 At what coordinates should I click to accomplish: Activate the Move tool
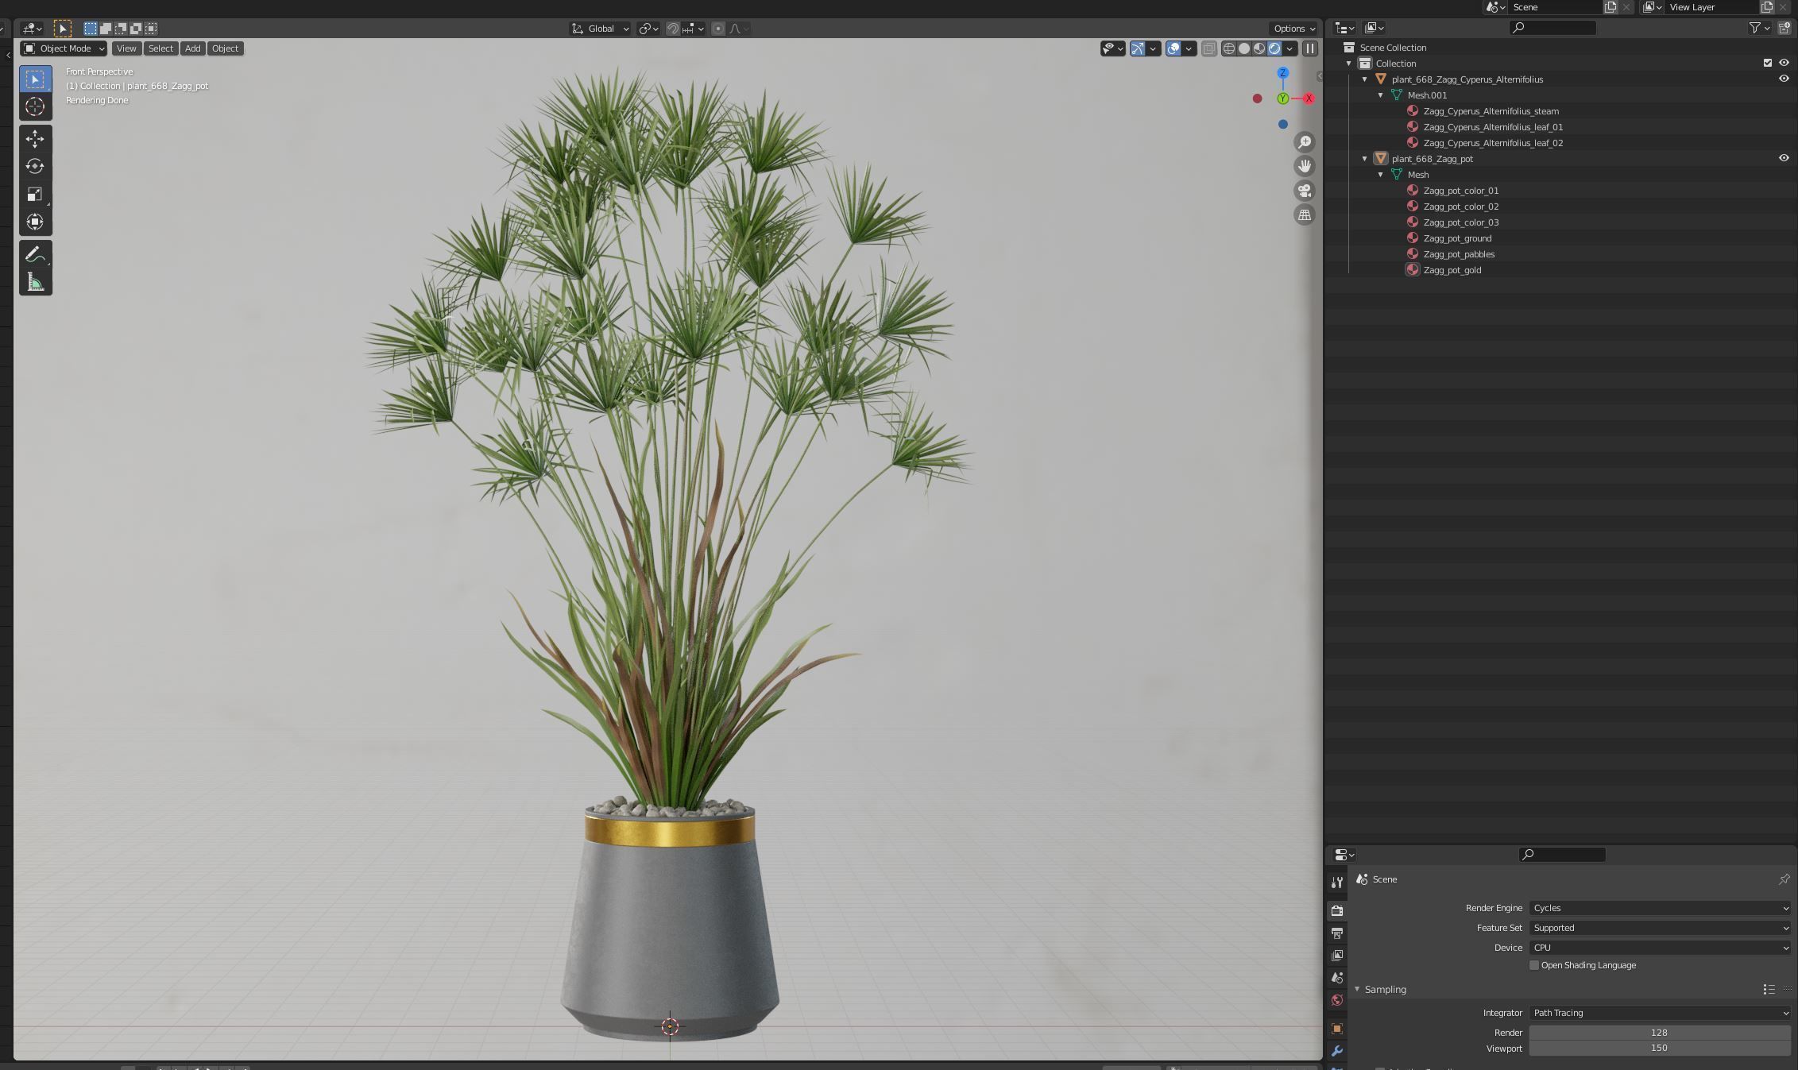(x=35, y=139)
